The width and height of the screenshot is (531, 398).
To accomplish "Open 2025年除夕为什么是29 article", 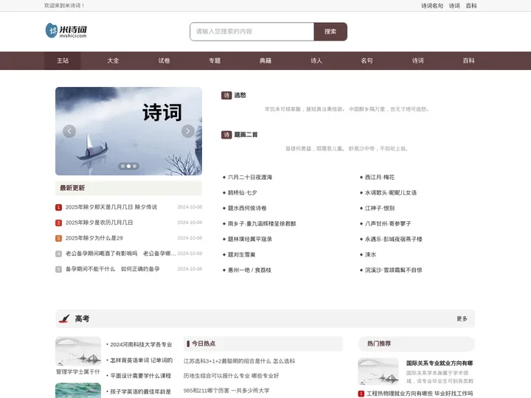I will click(94, 238).
